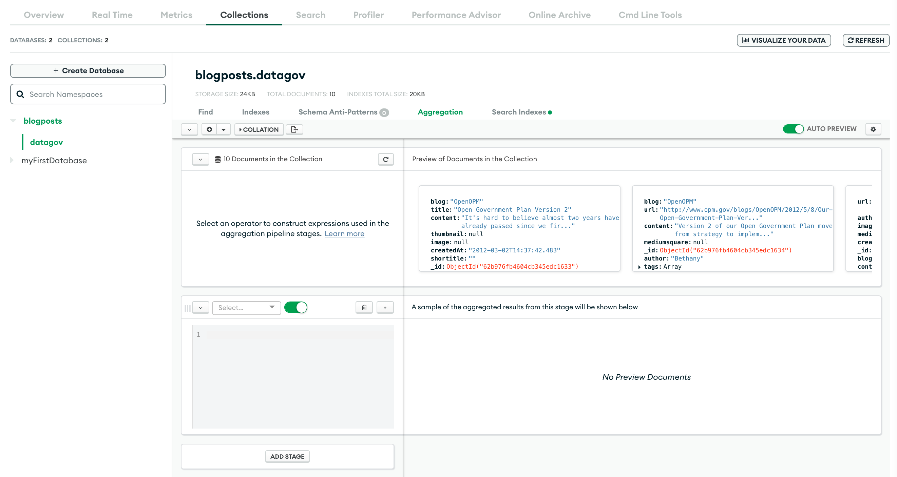Click the Create Database button
This screenshot has width=897, height=477.
pyautogui.click(x=88, y=70)
